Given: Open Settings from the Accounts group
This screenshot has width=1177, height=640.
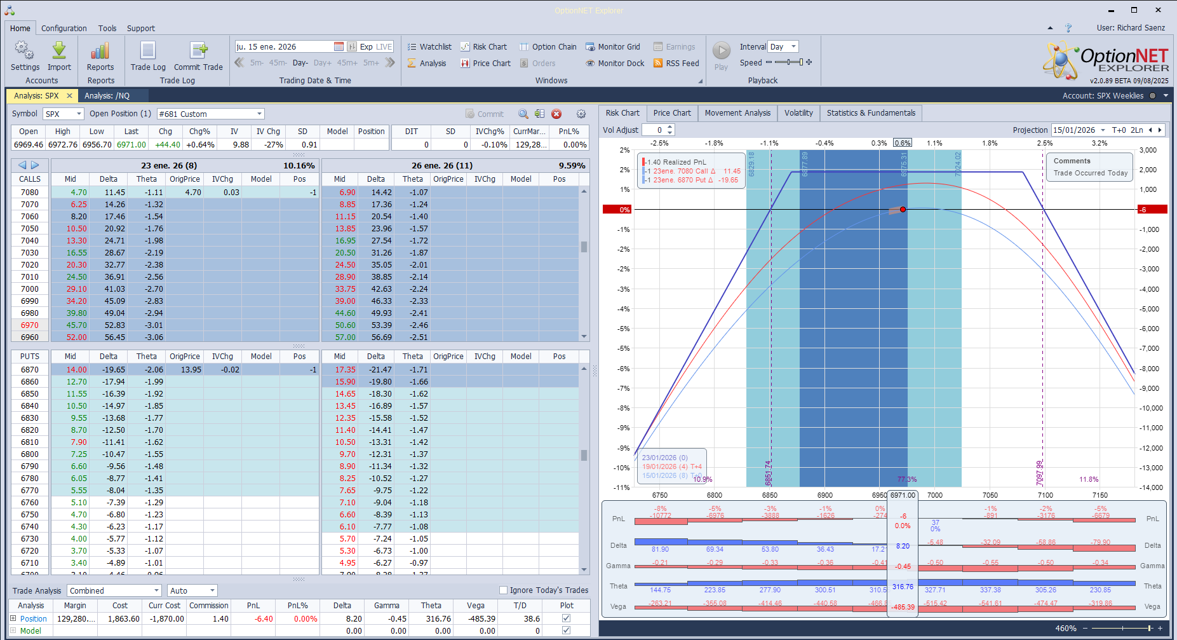Looking at the screenshot, I should tap(25, 56).
